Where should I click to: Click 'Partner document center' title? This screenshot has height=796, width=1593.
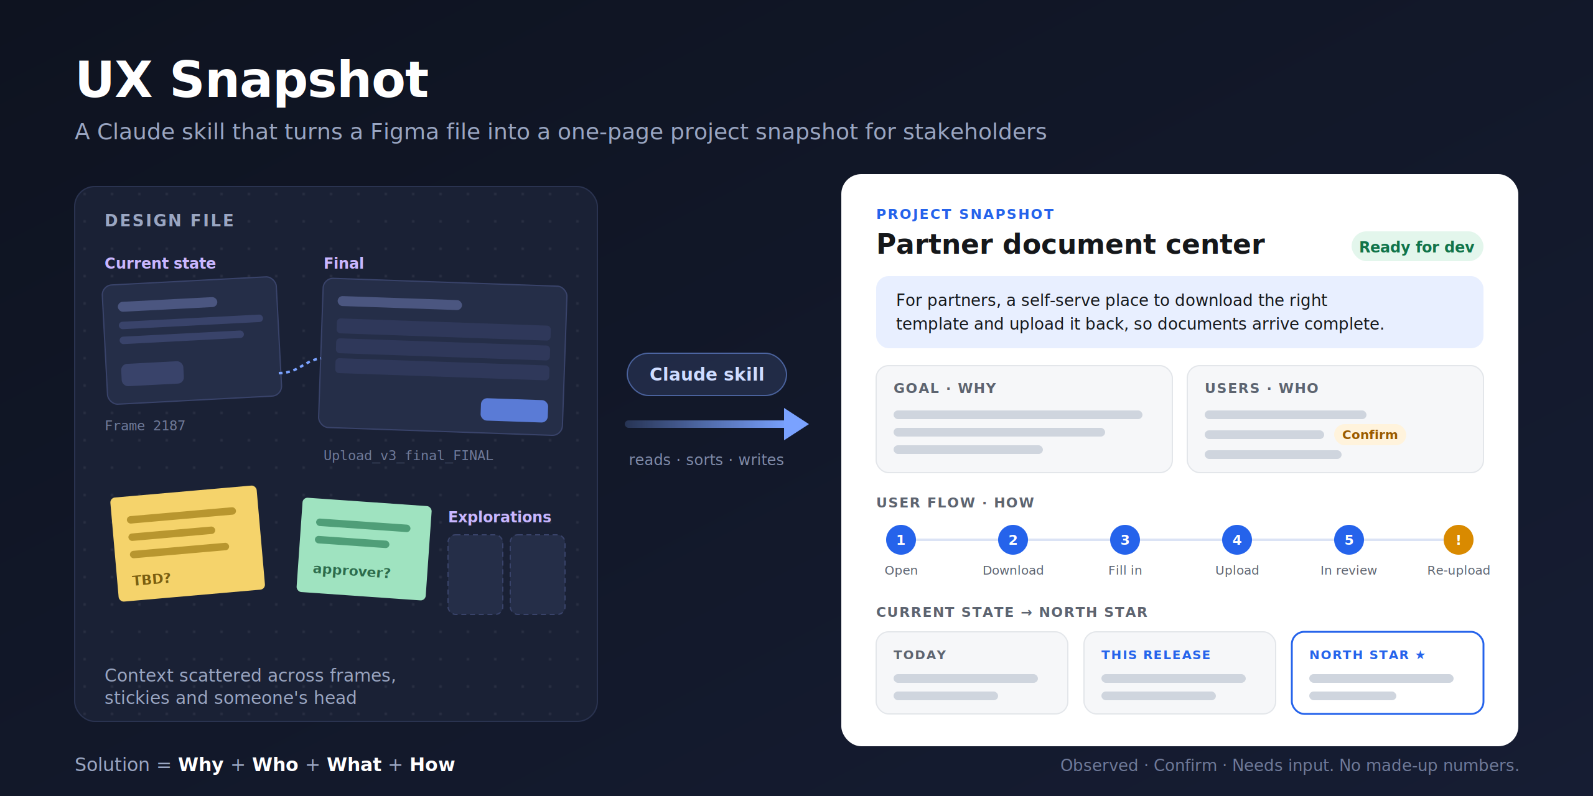1070,244
